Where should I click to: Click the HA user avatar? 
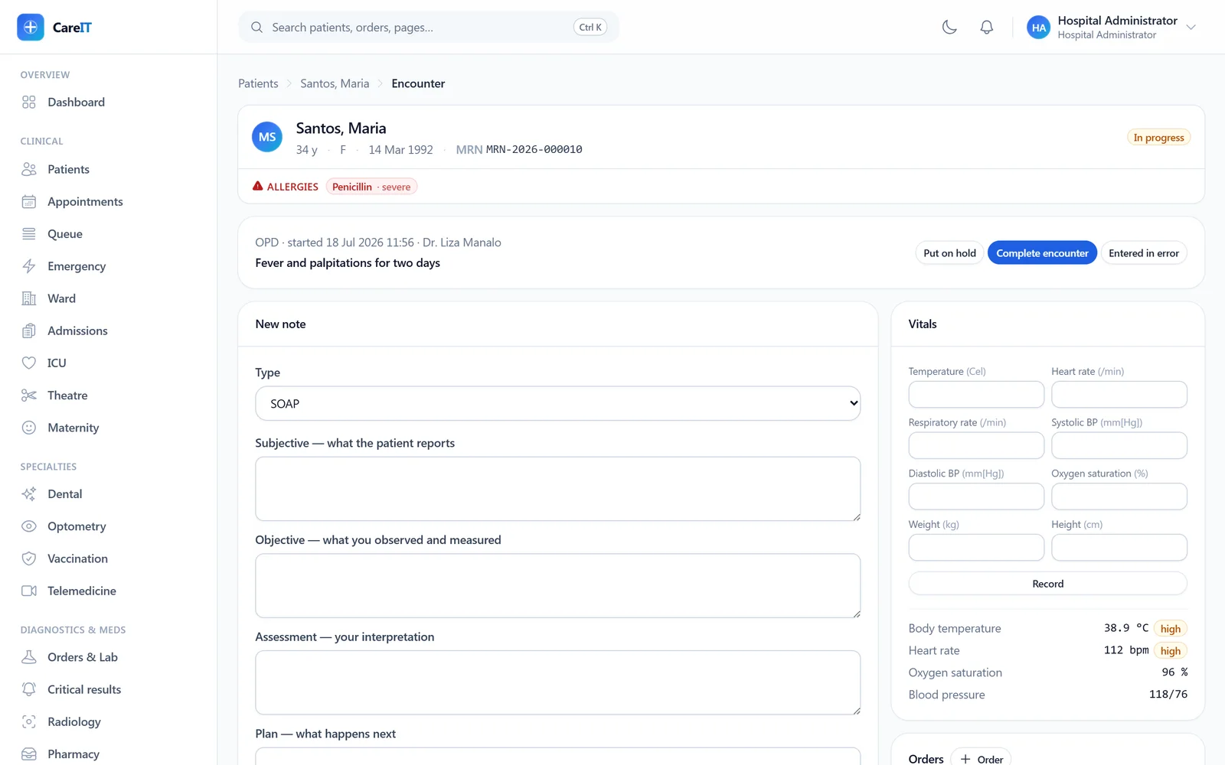(x=1038, y=28)
